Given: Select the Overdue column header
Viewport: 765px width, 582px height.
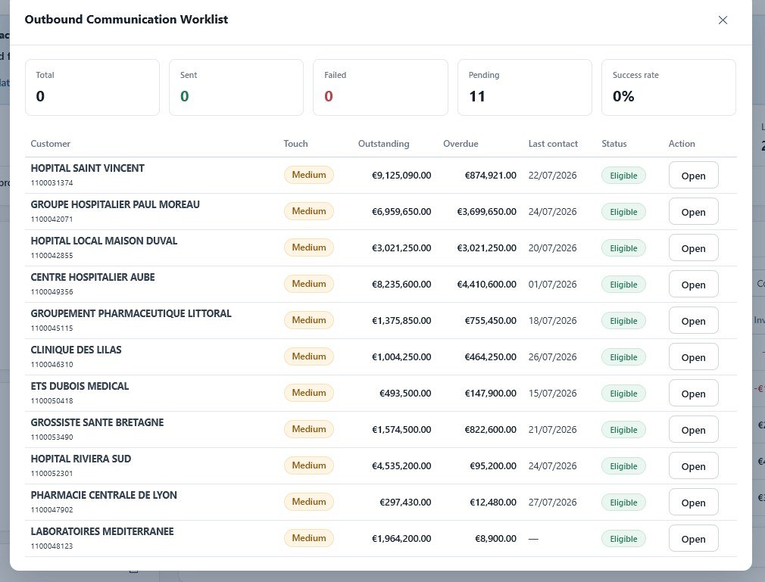Looking at the screenshot, I should coord(461,144).
